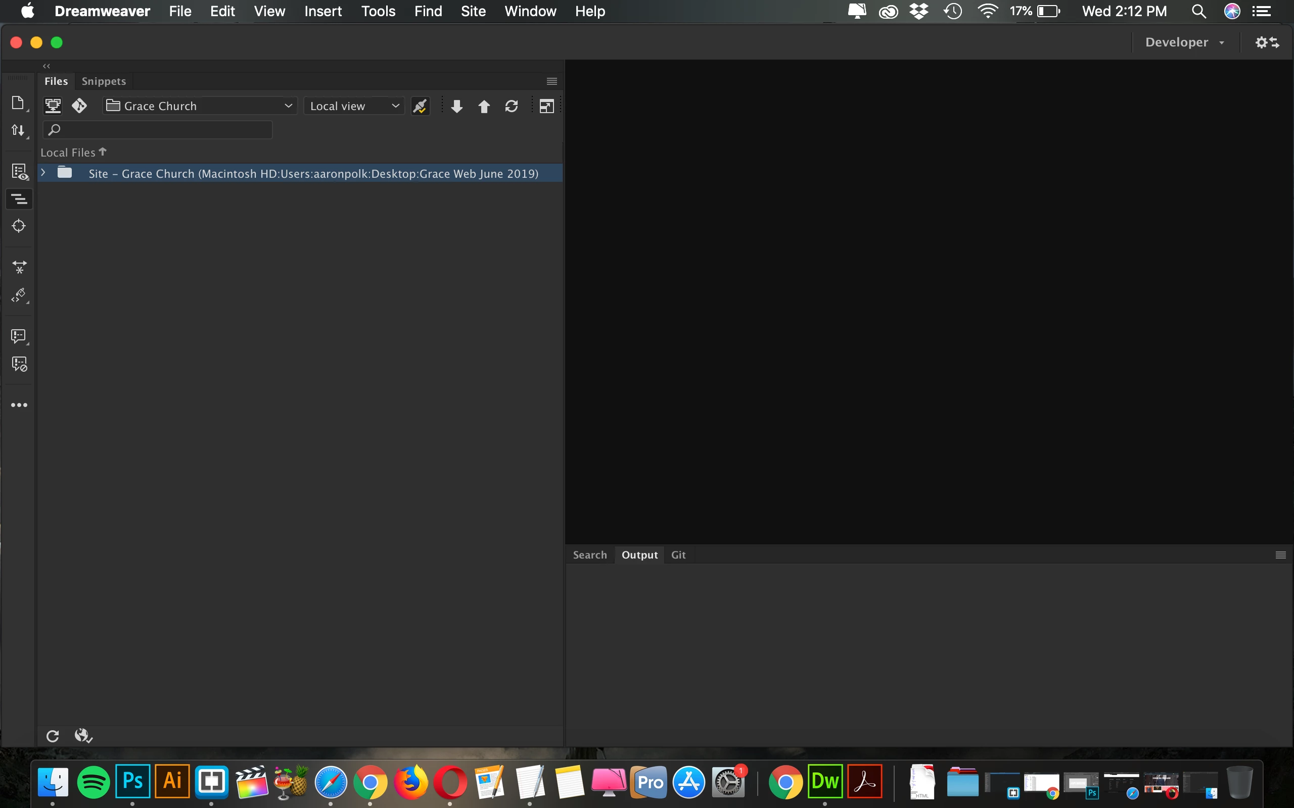Image resolution: width=1294 pixels, height=808 pixels.
Task: Click the Put files up arrow
Action: (484, 107)
